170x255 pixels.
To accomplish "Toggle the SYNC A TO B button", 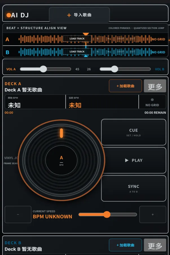I will pyautogui.click(x=133, y=188).
